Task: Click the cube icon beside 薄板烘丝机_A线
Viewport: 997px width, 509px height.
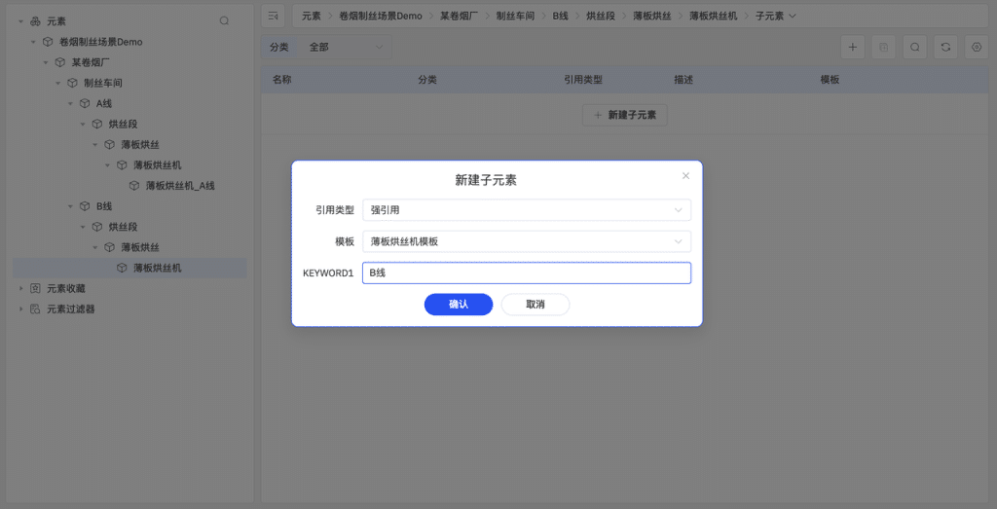Action: tap(134, 186)
